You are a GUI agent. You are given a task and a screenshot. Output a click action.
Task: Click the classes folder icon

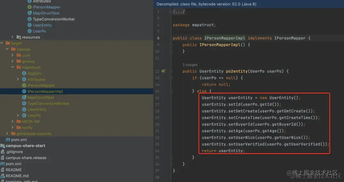pyautogui.click(x=13, y=49)
